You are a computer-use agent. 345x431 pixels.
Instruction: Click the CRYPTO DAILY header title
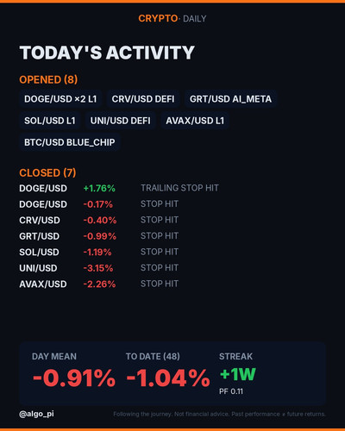(172, 19)
